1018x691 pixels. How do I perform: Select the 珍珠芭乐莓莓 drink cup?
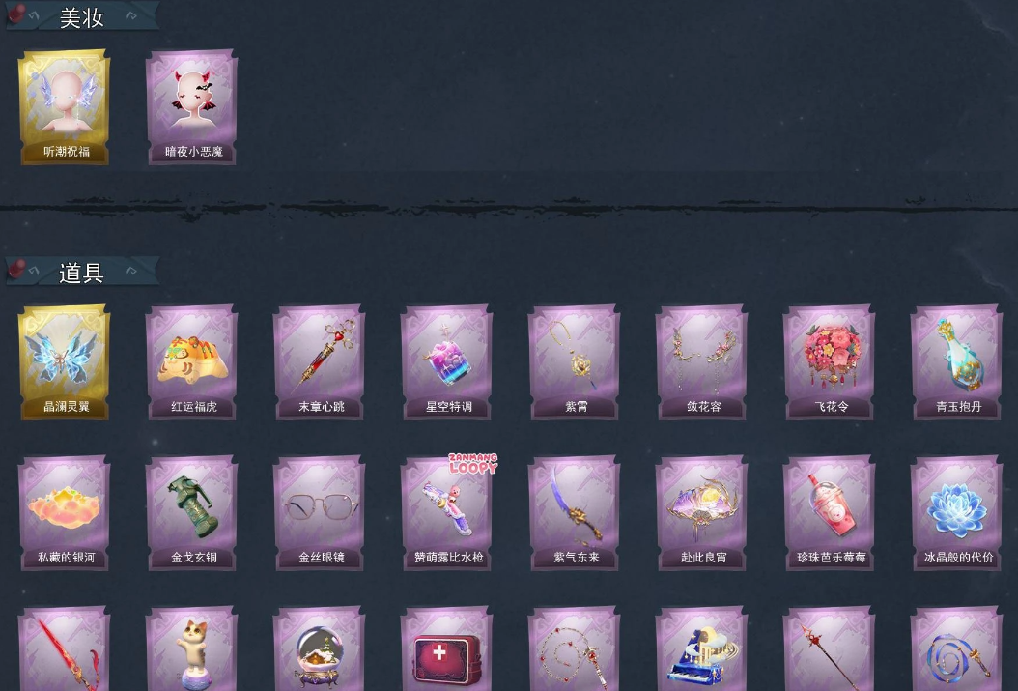point(829,513)
